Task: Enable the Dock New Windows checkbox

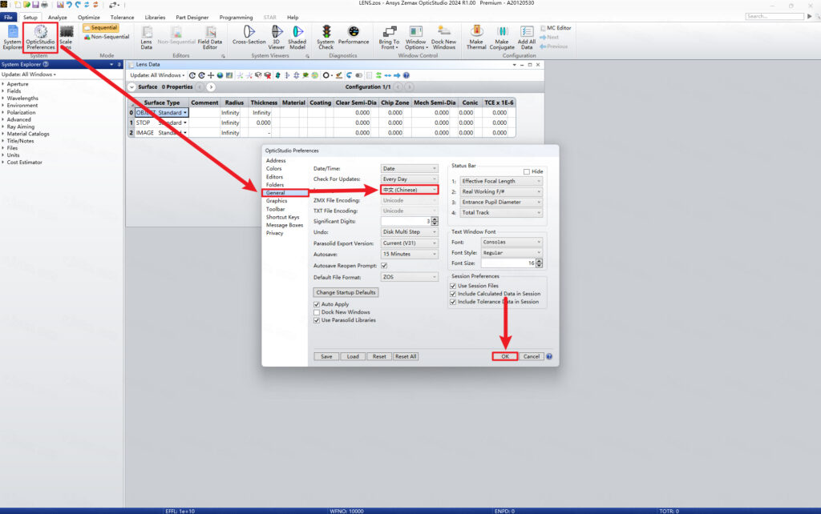Action: tap(317, 312)
